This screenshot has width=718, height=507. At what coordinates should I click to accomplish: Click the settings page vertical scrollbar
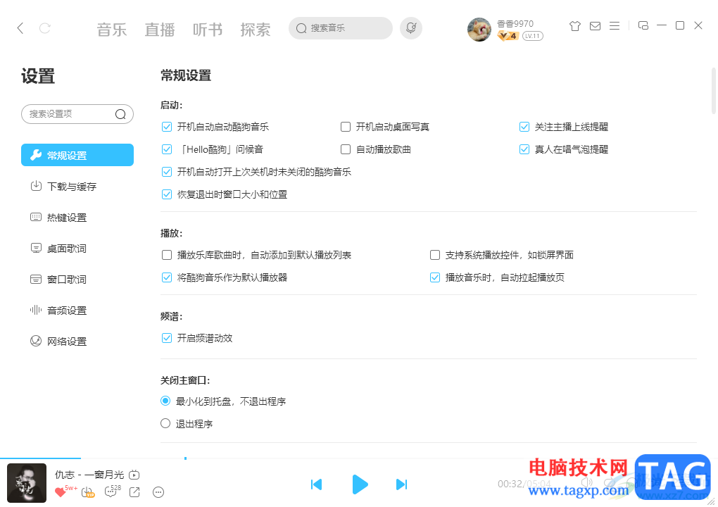pos(713,91)
